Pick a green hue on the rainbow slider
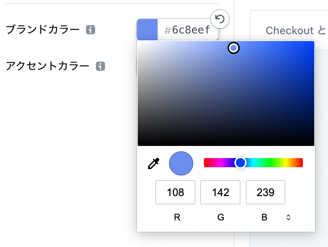 tap(270, 163)
